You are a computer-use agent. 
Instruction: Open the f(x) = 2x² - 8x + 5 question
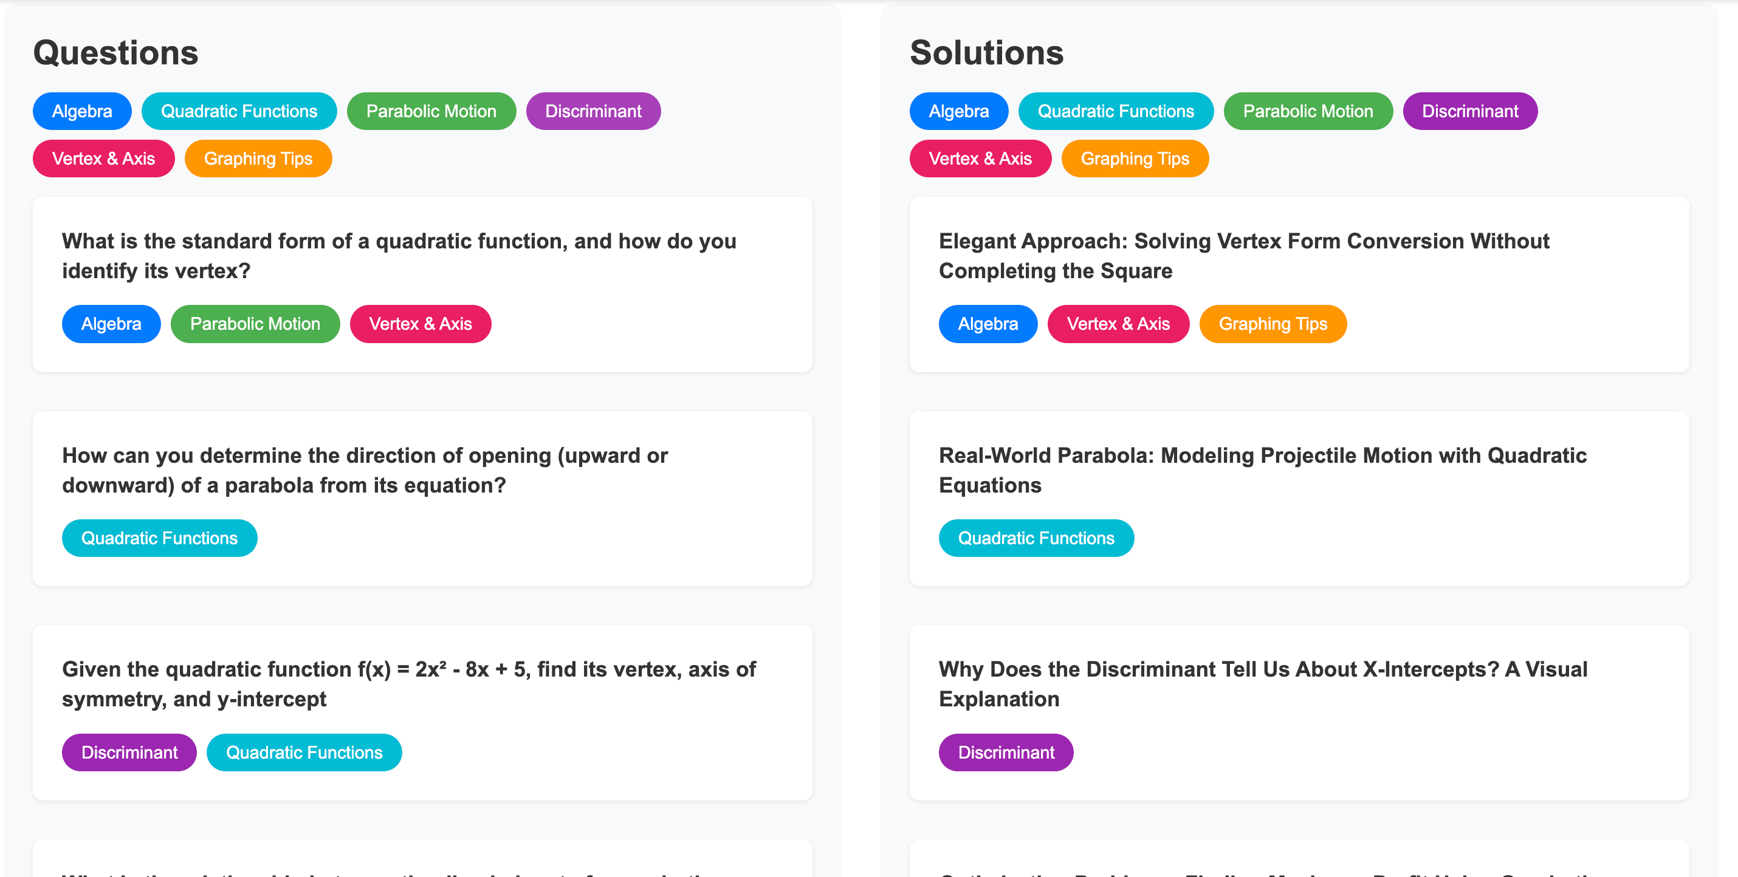pos(408,683)
